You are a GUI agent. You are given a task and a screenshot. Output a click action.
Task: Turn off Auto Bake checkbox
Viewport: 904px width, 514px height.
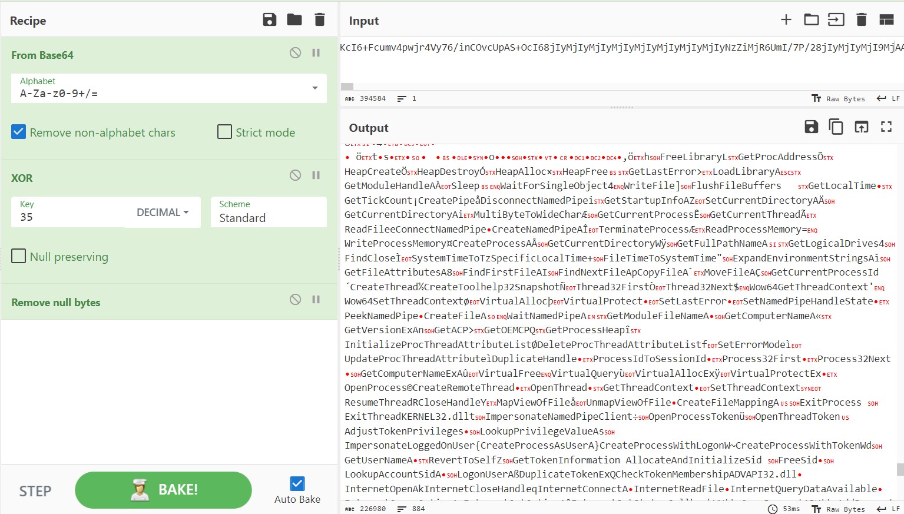click(297, 483)
